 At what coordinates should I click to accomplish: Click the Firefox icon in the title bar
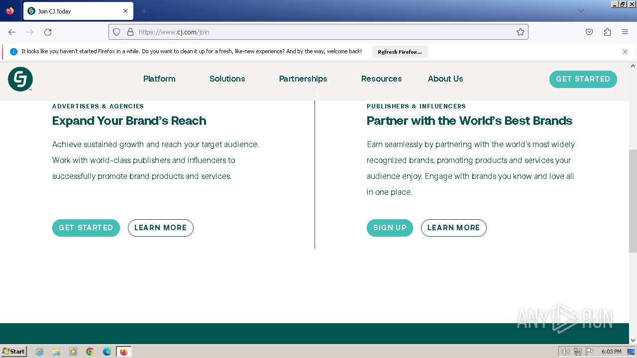point(10,11)
